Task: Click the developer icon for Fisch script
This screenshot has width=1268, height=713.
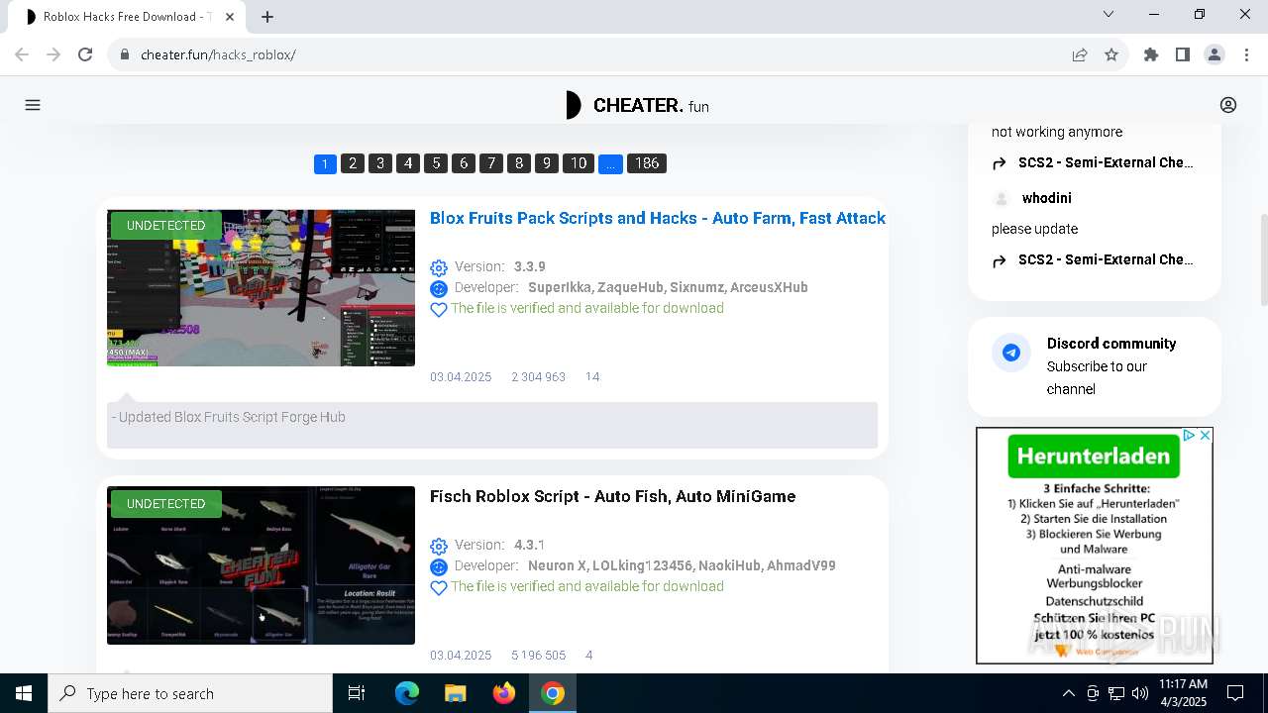Action: tap(439, 566)
